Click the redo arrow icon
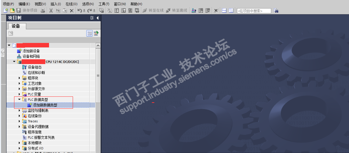 (x=89, y=10)
